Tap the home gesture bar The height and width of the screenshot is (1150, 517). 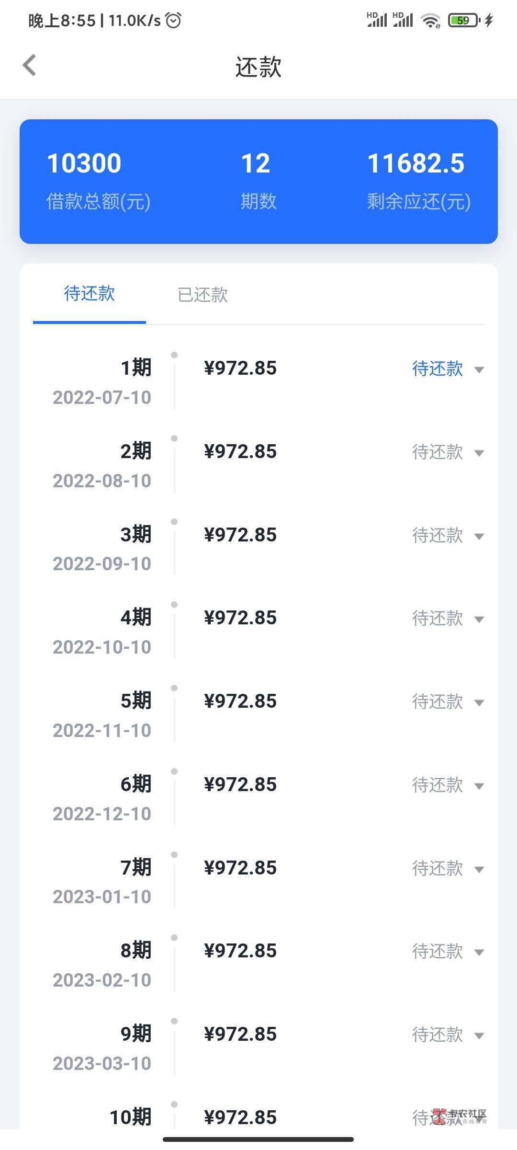[258, 1139]
